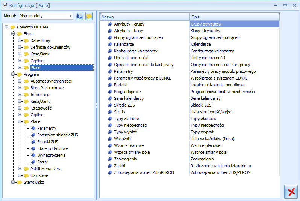
Task: Click the splitter handle between panels
Action: pyautogui.click(x=97, y=105)
